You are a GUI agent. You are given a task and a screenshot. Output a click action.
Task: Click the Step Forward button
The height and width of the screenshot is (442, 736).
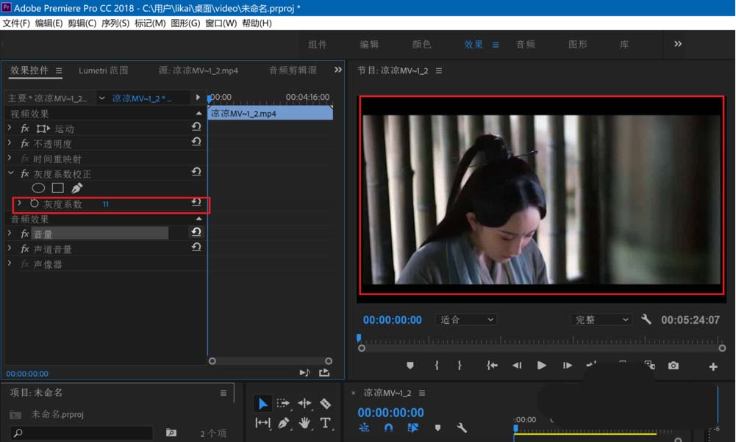[567, 365]
